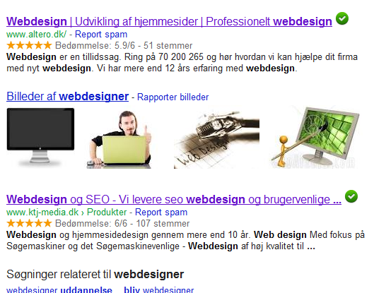Click green checkmark icon beside ktj-media result

[x=351, y=196]
